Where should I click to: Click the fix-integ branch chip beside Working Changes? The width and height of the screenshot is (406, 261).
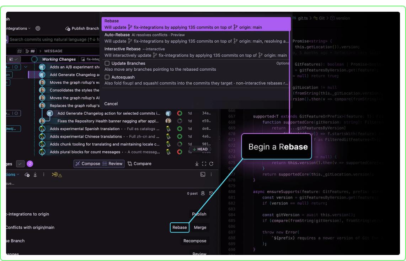pyautogui.click(x=90, y=59)
